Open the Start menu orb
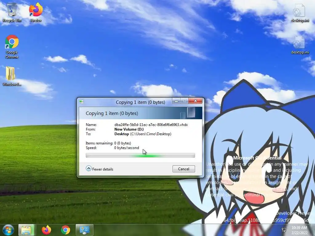Screen dimensions: 315x236 (8, 230)
